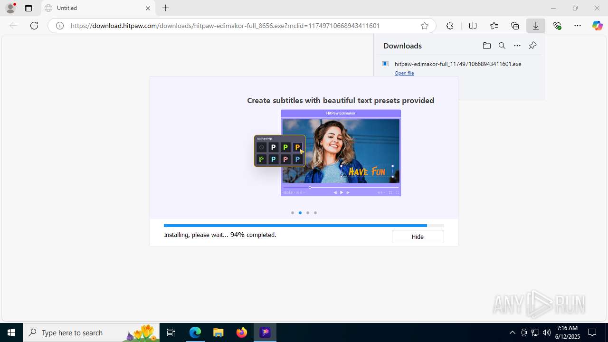Open the volume control tray icon
The image size is (608, 342).
[547, 332]
